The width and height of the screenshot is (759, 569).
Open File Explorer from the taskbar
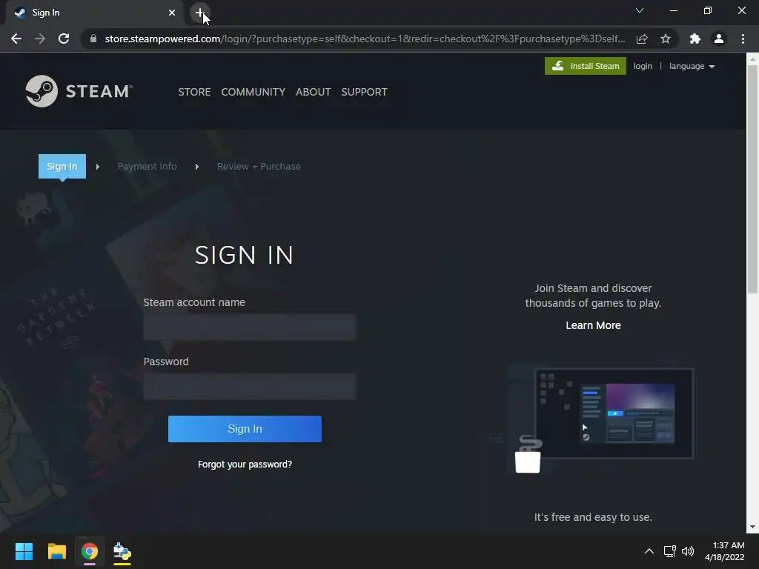[56, 551]
